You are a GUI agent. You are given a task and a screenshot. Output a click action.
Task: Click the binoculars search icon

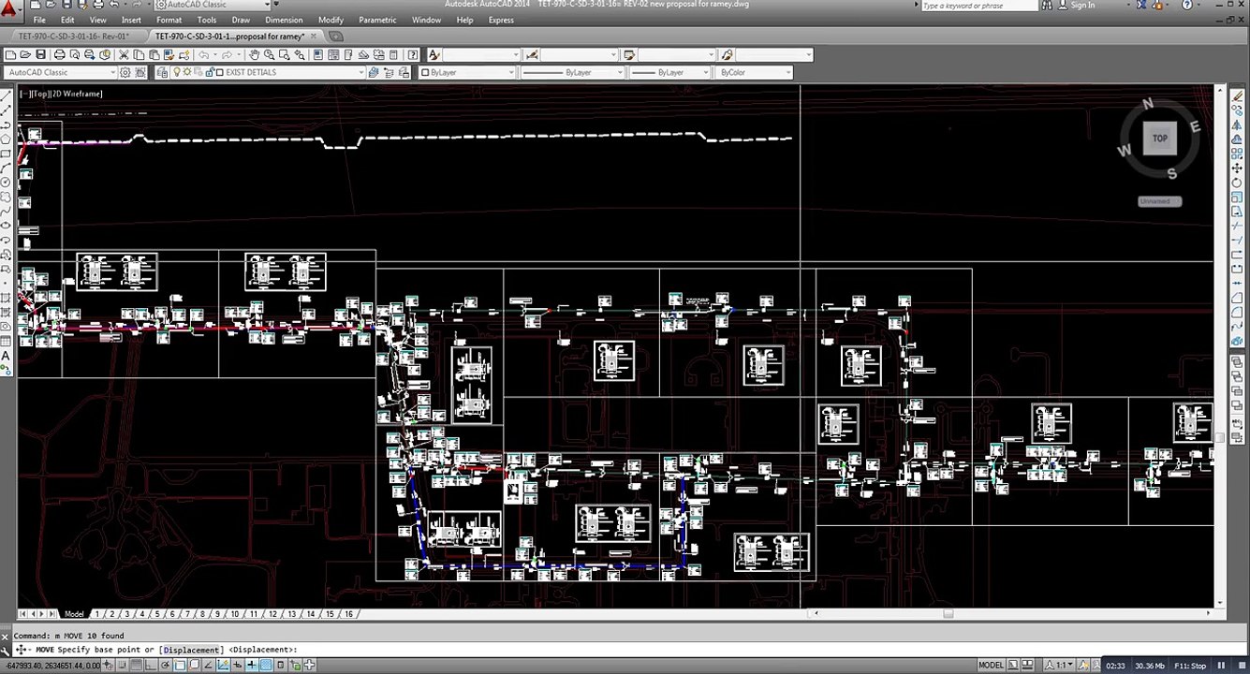pos(1049,6)
